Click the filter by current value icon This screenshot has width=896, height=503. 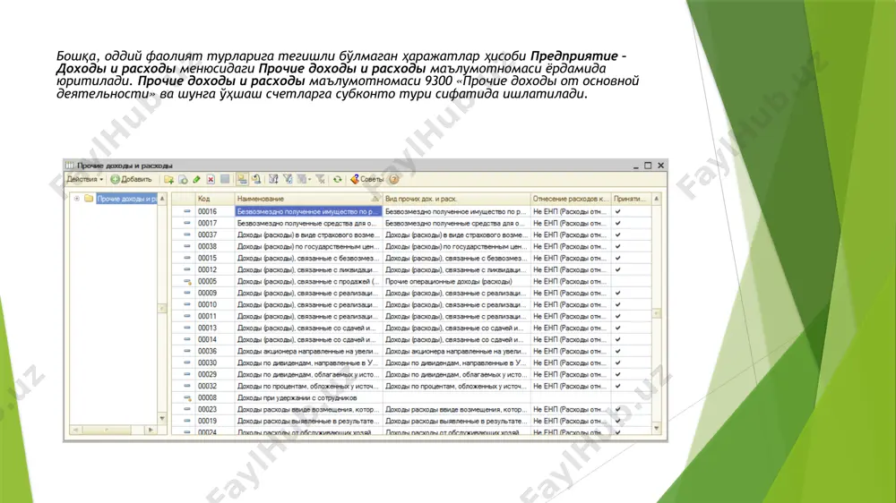(x=288, y=179)
